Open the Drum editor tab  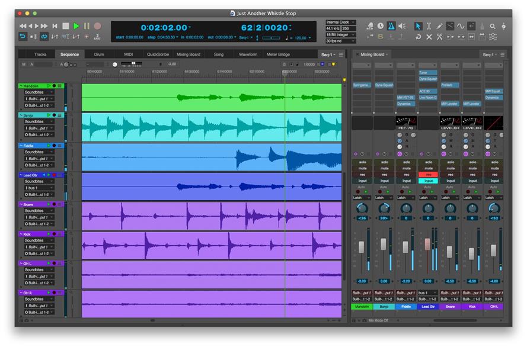point(99,54)
